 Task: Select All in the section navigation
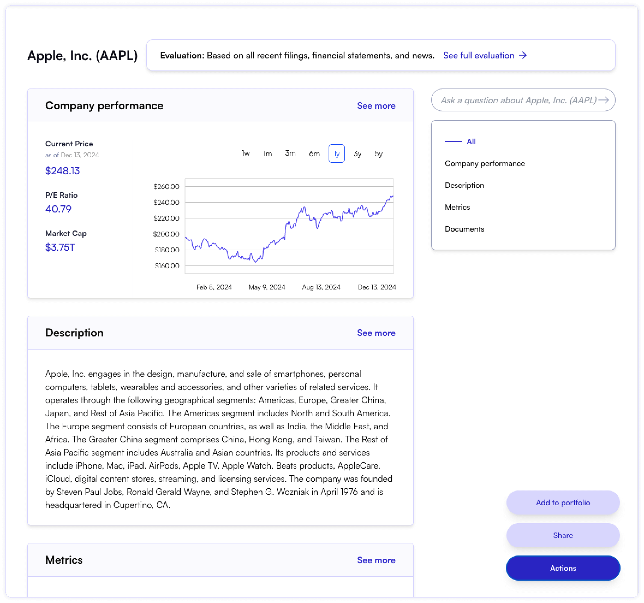click(x=471, y=142)
